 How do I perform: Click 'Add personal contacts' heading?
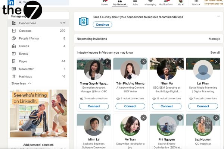[38, 145]
